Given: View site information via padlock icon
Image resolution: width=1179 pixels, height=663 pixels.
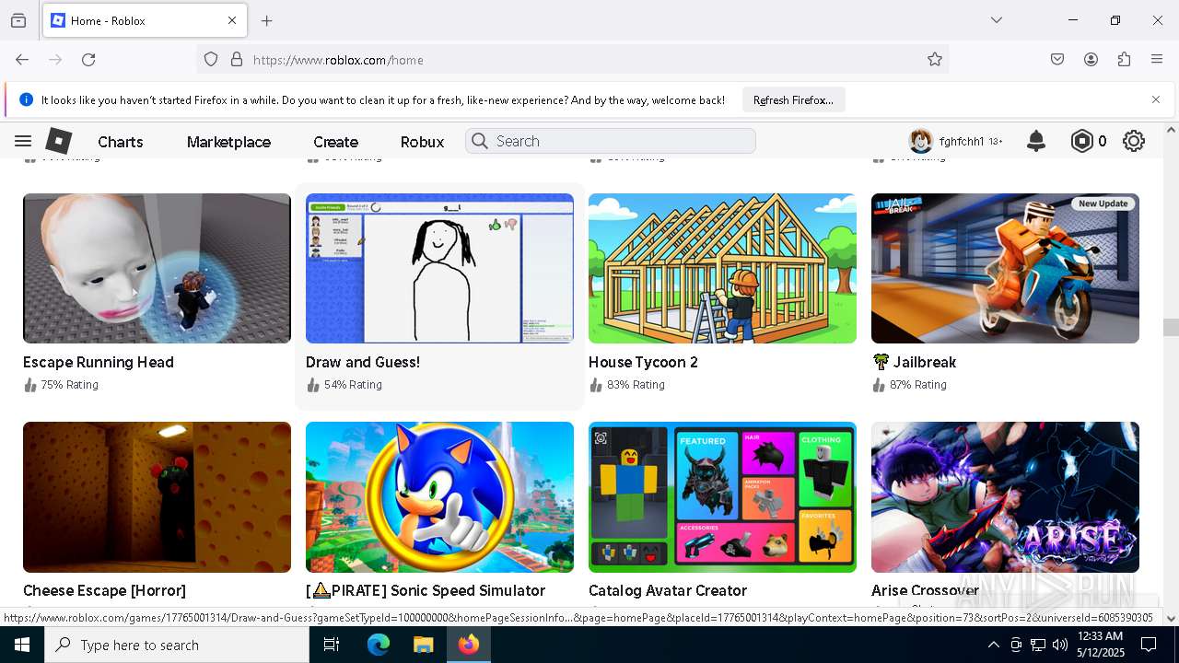Looking at the screenshot, I should [x=237, y=60].
